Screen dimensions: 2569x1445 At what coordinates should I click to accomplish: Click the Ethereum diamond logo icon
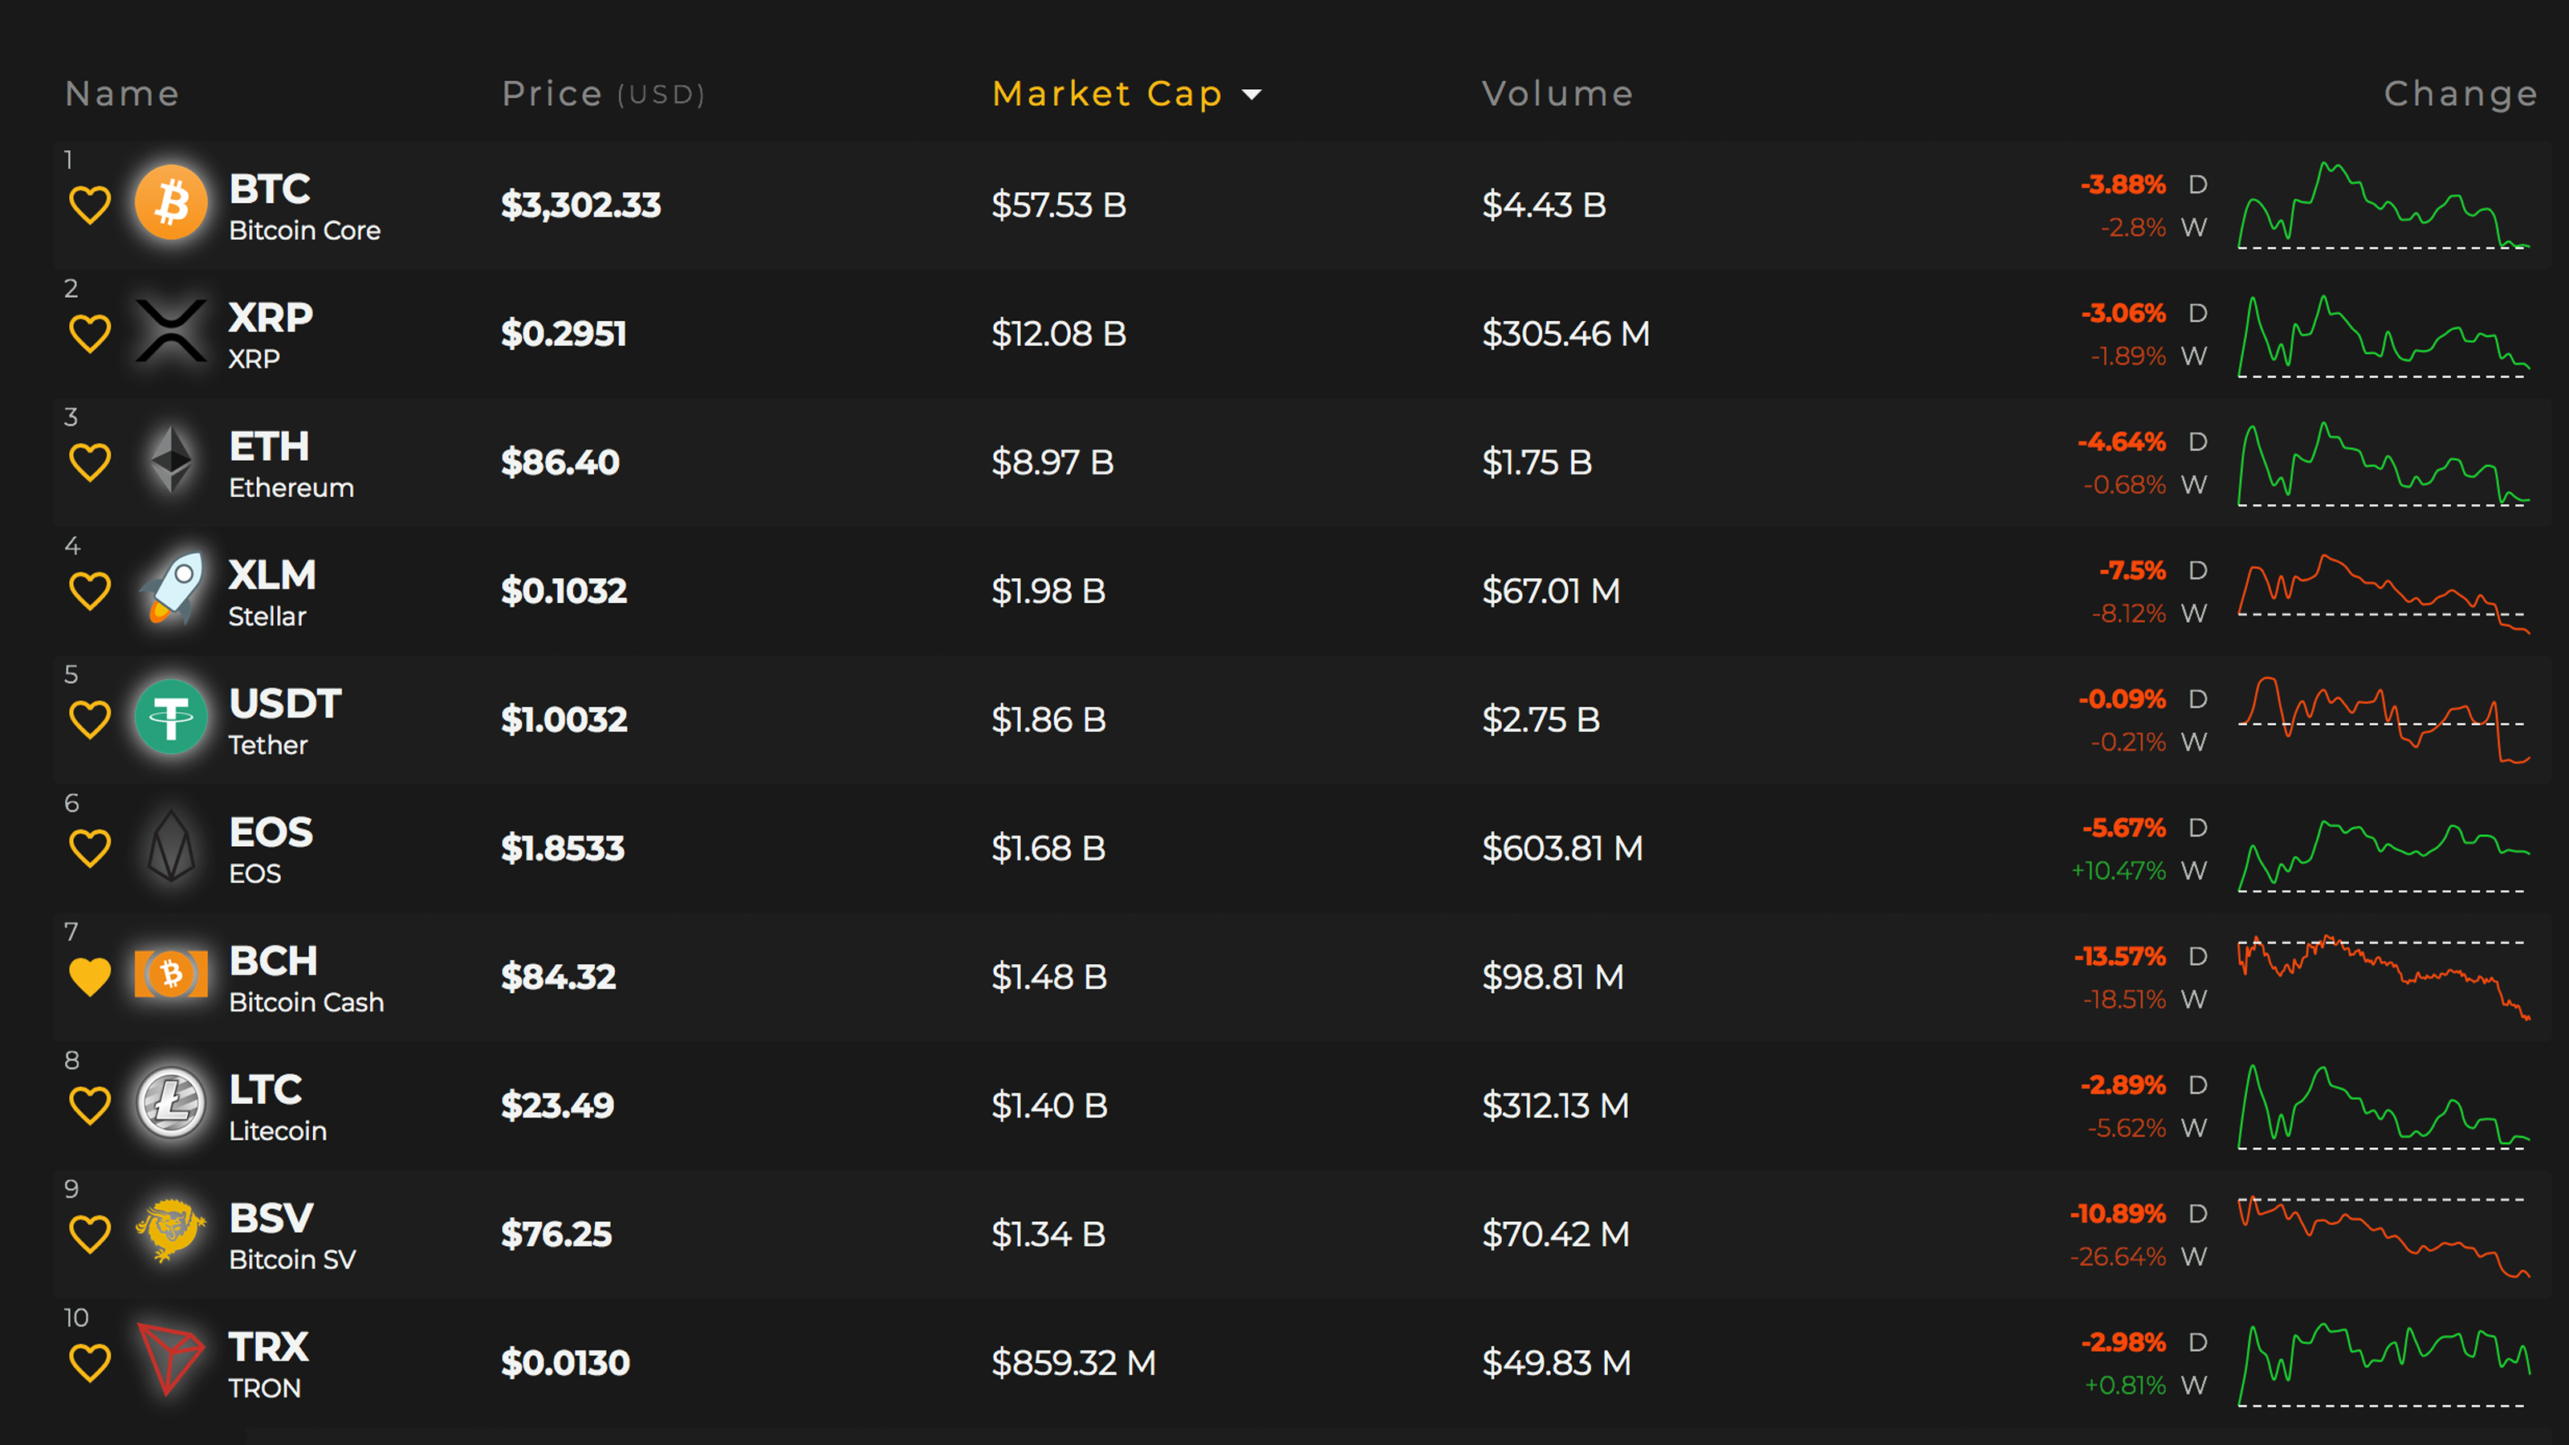click(170, 460)
